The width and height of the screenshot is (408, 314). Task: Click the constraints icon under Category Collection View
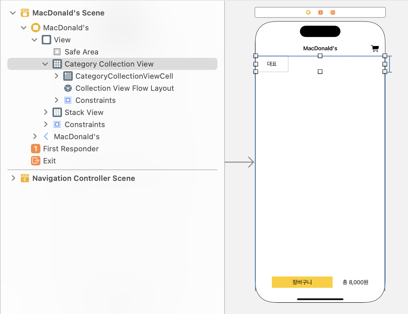[68, 100]
